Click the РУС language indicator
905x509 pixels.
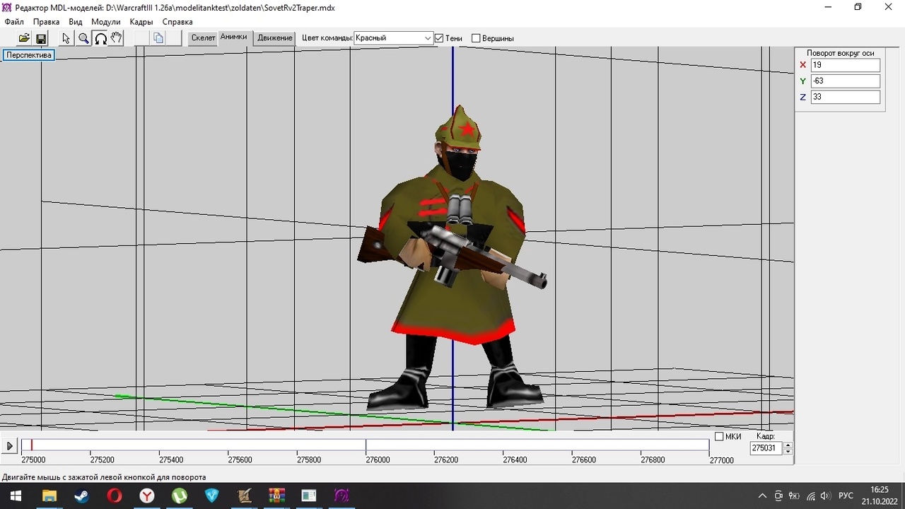[845, 496]
